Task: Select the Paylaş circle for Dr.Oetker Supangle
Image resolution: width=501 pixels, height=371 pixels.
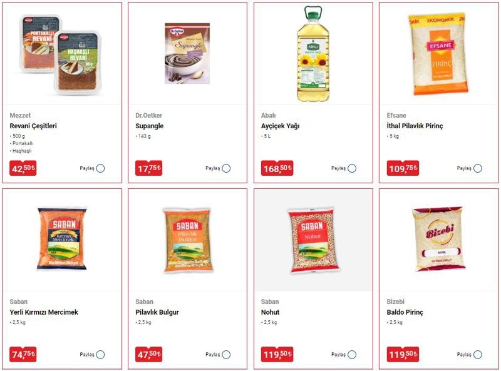Action: [x=226, y=168]
